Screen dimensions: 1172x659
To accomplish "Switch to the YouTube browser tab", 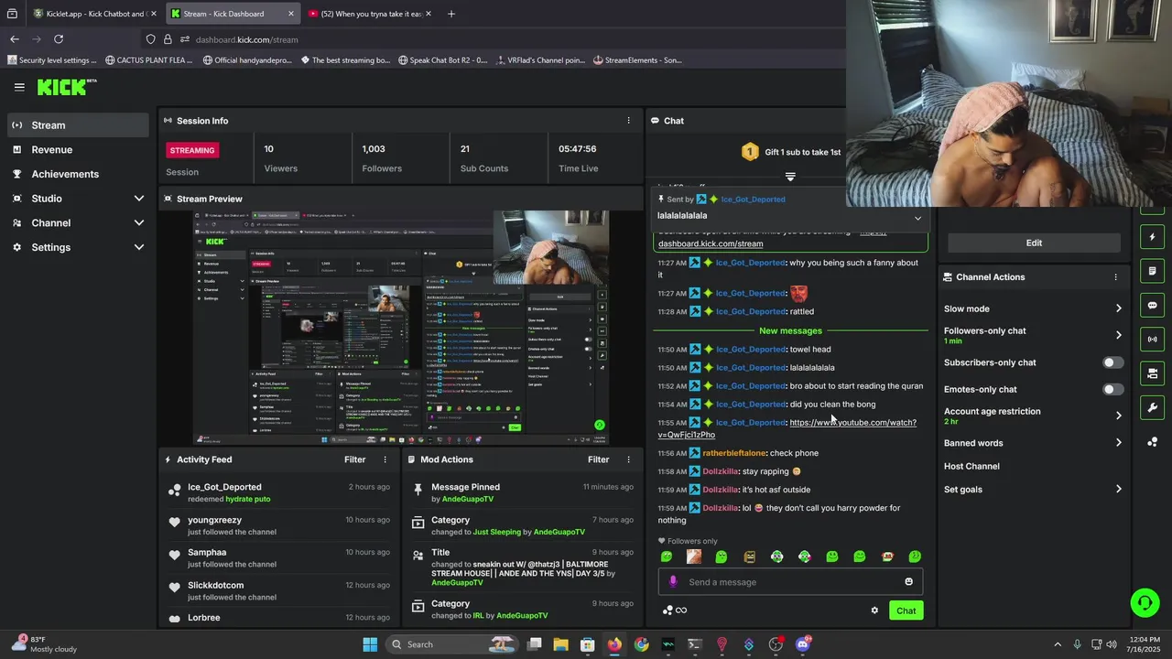I will (371, 14).
